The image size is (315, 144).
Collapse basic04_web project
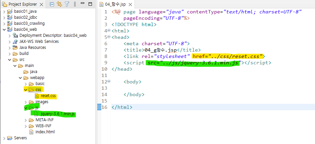[x=4, y=29]
